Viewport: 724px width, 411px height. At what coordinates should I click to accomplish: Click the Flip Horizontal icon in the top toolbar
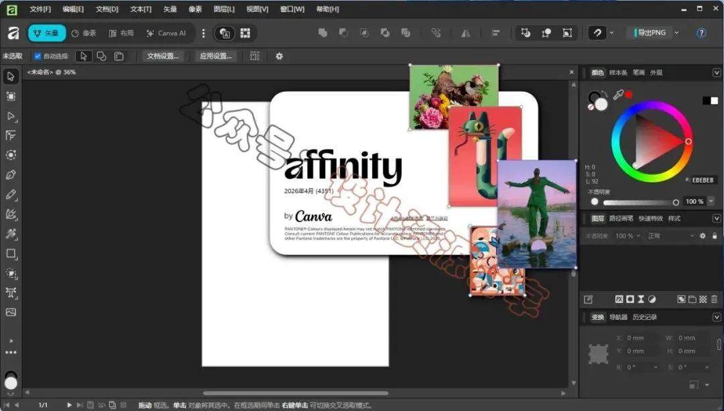(x=466, y=33)
